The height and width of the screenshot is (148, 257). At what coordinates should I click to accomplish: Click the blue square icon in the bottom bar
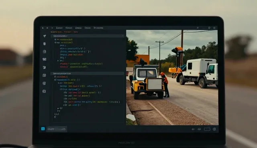[43, 129]
